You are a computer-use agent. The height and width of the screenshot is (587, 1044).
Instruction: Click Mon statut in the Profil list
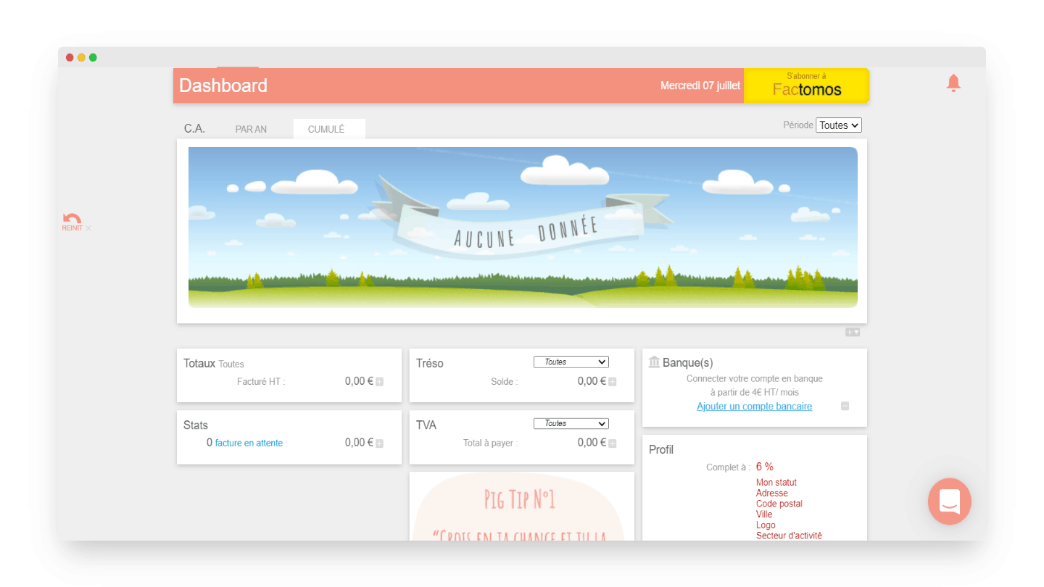[776, 483]
